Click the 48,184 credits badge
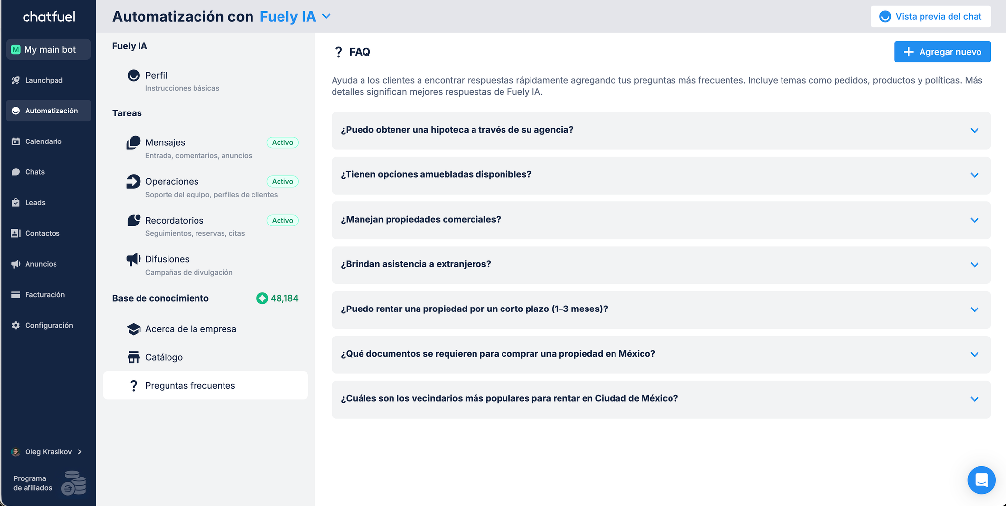1006x506 pixels. click(x=278, y=298)
